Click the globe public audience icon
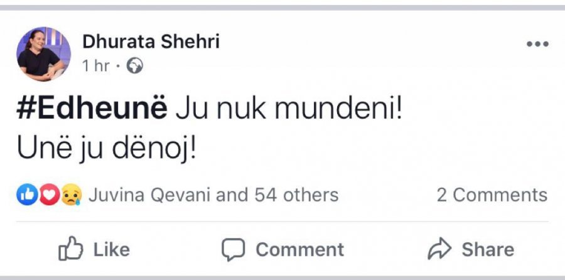565x280 pixels. click(134, 66)
